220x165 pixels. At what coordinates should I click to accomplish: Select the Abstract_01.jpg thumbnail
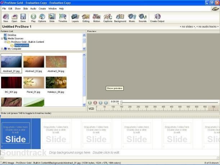12,62
